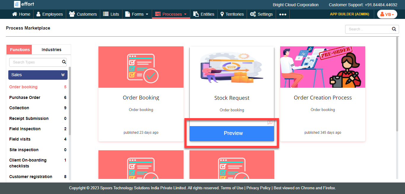Select Purchase Order in function list
The image size is (405, 194).
coord(25,97)
